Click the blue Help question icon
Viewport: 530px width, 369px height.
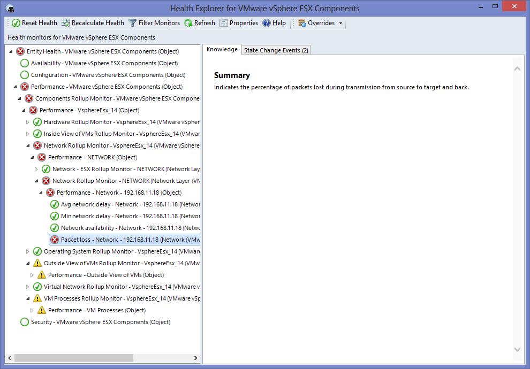click(x=267, y=23)
